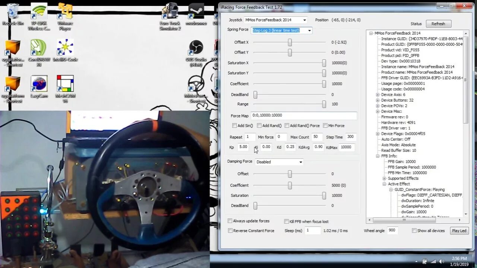Viewport: 477px width, 268px height.
Task: Adjust the Spring DeadBand slider
Action: [x=290, y=95]
